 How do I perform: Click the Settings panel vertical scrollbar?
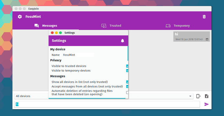coord(128,54)
